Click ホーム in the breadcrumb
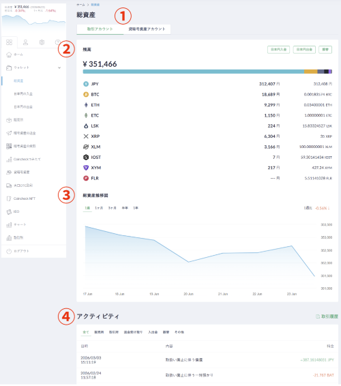This screenshot has width=341, height=386. tap(80, 5)
